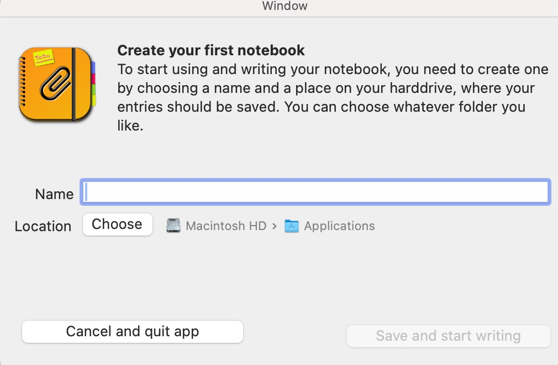Screen dimensions: 558x365
Task: Click the paperclip on the notebook cover
Action: (x=55, y=83)
